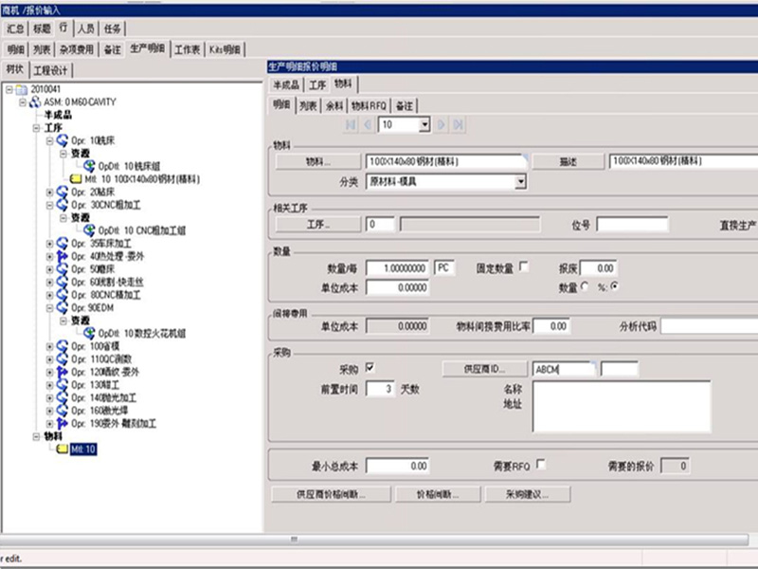758x569 pixels.
Task: Enable the 需要RFQ checkbox
Action: click(x=541, y=465)
